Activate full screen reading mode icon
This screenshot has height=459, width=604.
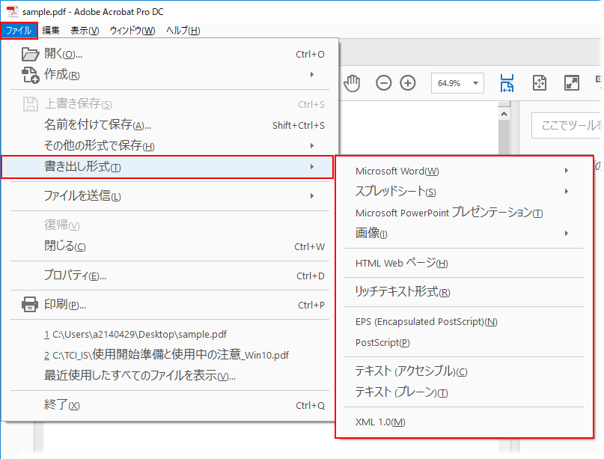pyautogui.click(x=570, y=83)
